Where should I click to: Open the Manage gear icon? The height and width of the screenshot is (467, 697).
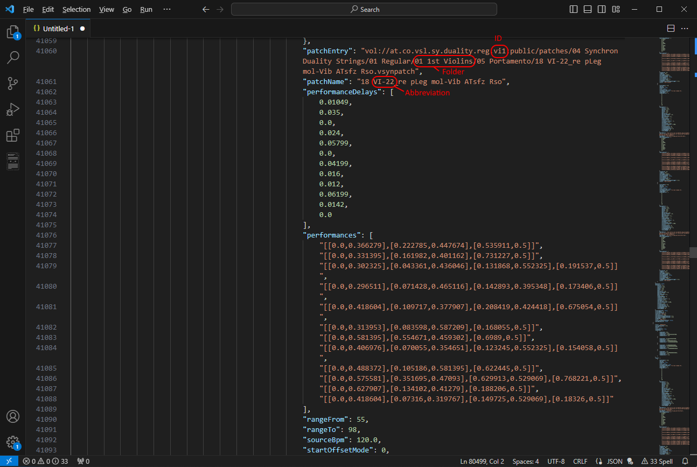click(13, 442)
